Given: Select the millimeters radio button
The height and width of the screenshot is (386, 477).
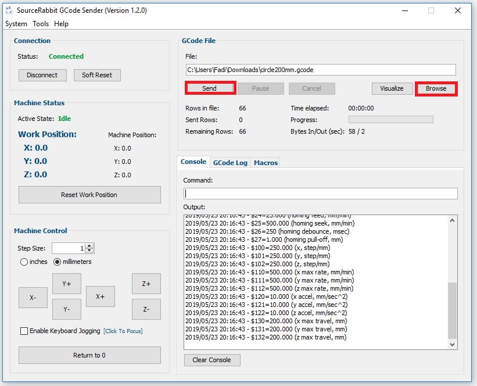Looking at the screenshot, I should (x=57, y=262).
